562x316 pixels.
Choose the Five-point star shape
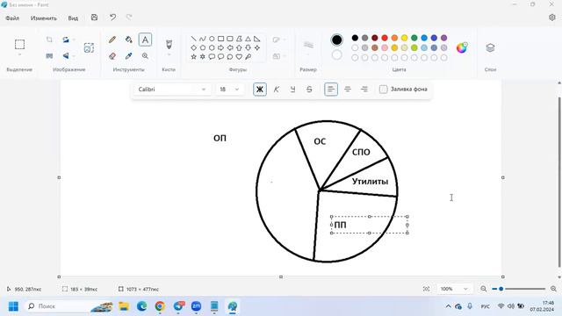193,56
